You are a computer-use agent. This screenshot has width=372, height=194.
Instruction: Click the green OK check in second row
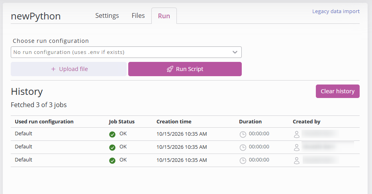click(112, 148)
